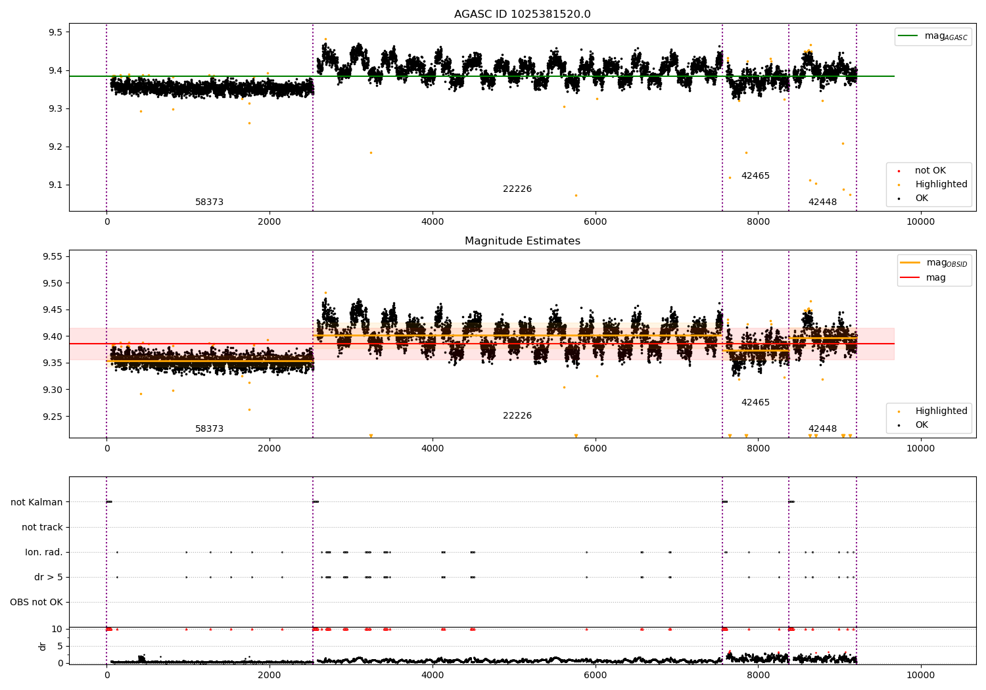986x690 pixels.
Task: Click the 'not Kalman' axis label
Action: 37,503
